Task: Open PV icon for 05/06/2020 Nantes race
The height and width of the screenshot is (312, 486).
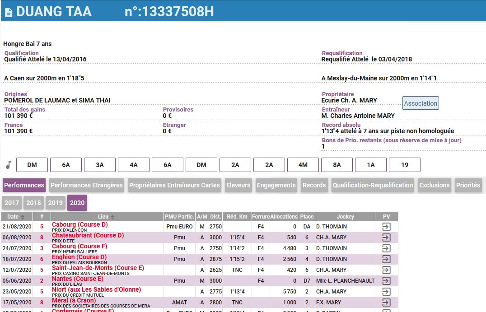Action: [x=386, y=281]
